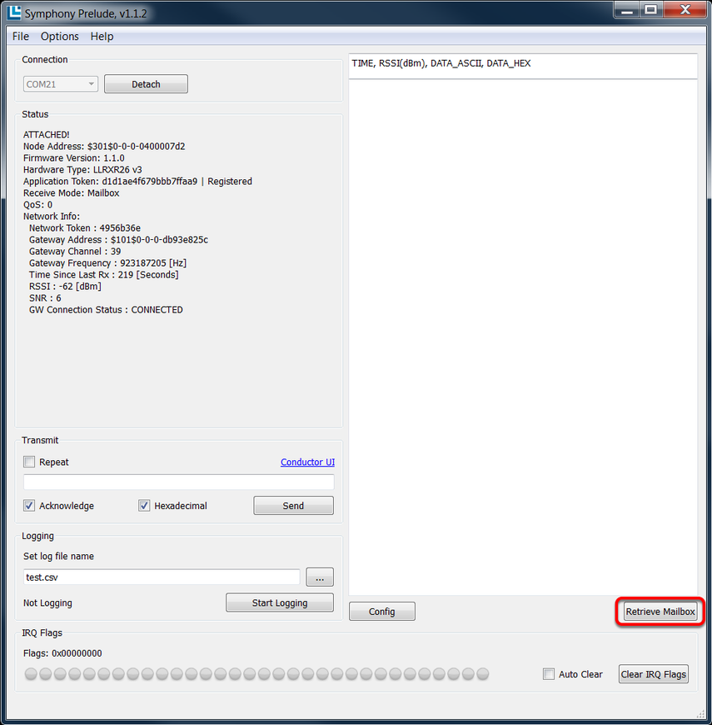Screen dimensions: 712x725
Task: Minimize the Symphony Prelude window
Action: 626,10
